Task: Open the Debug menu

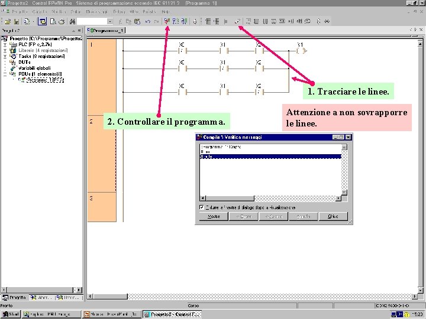Action: pos(119,12)
